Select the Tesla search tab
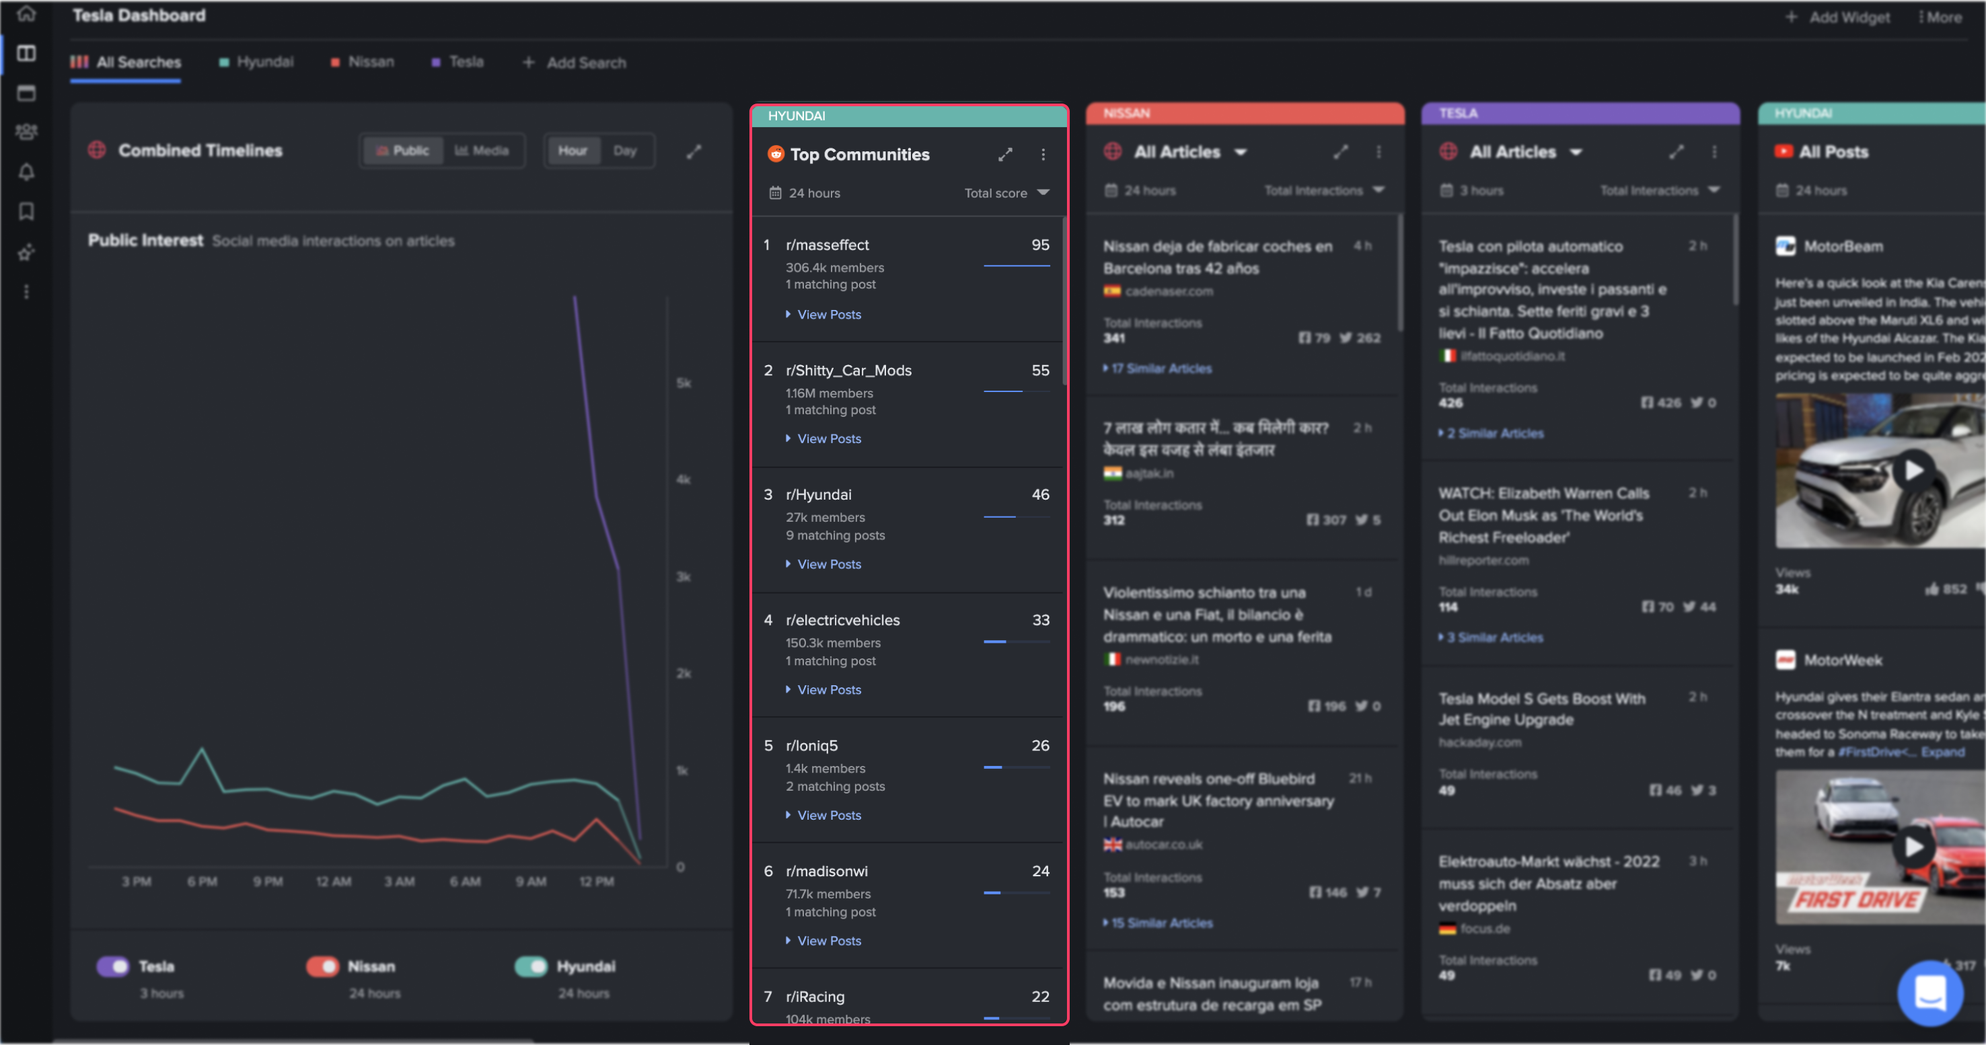The width and height of the screenshot is (1986, 1045). click(458, 62)
